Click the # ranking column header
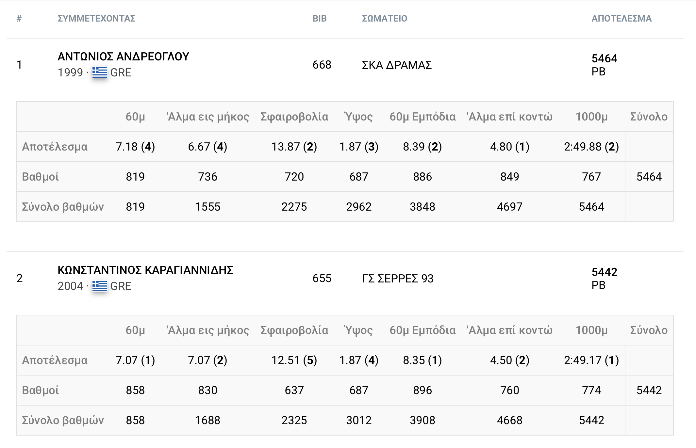The height and width of the screenshot is (448, 696). click(19, 18)
